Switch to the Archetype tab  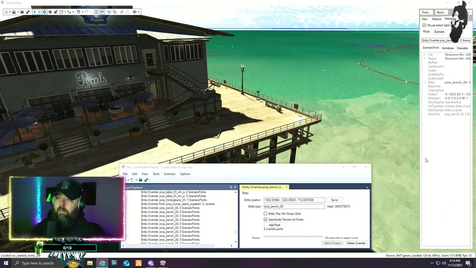[448, 48]
